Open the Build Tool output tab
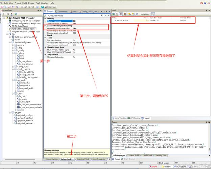211x169 pixels. (147, 155)
